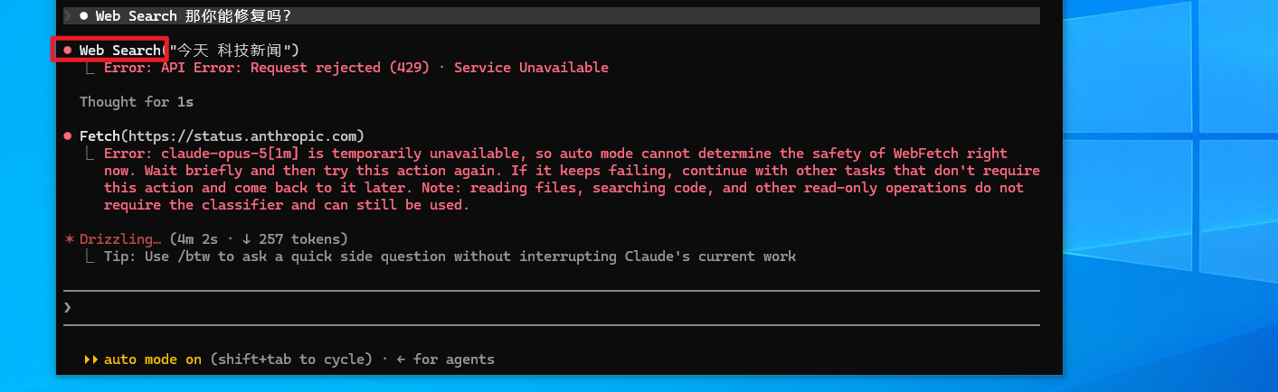Expand the Thought for 1s line
Viewport: 1278px width, 392px height.
click(137, 102)
